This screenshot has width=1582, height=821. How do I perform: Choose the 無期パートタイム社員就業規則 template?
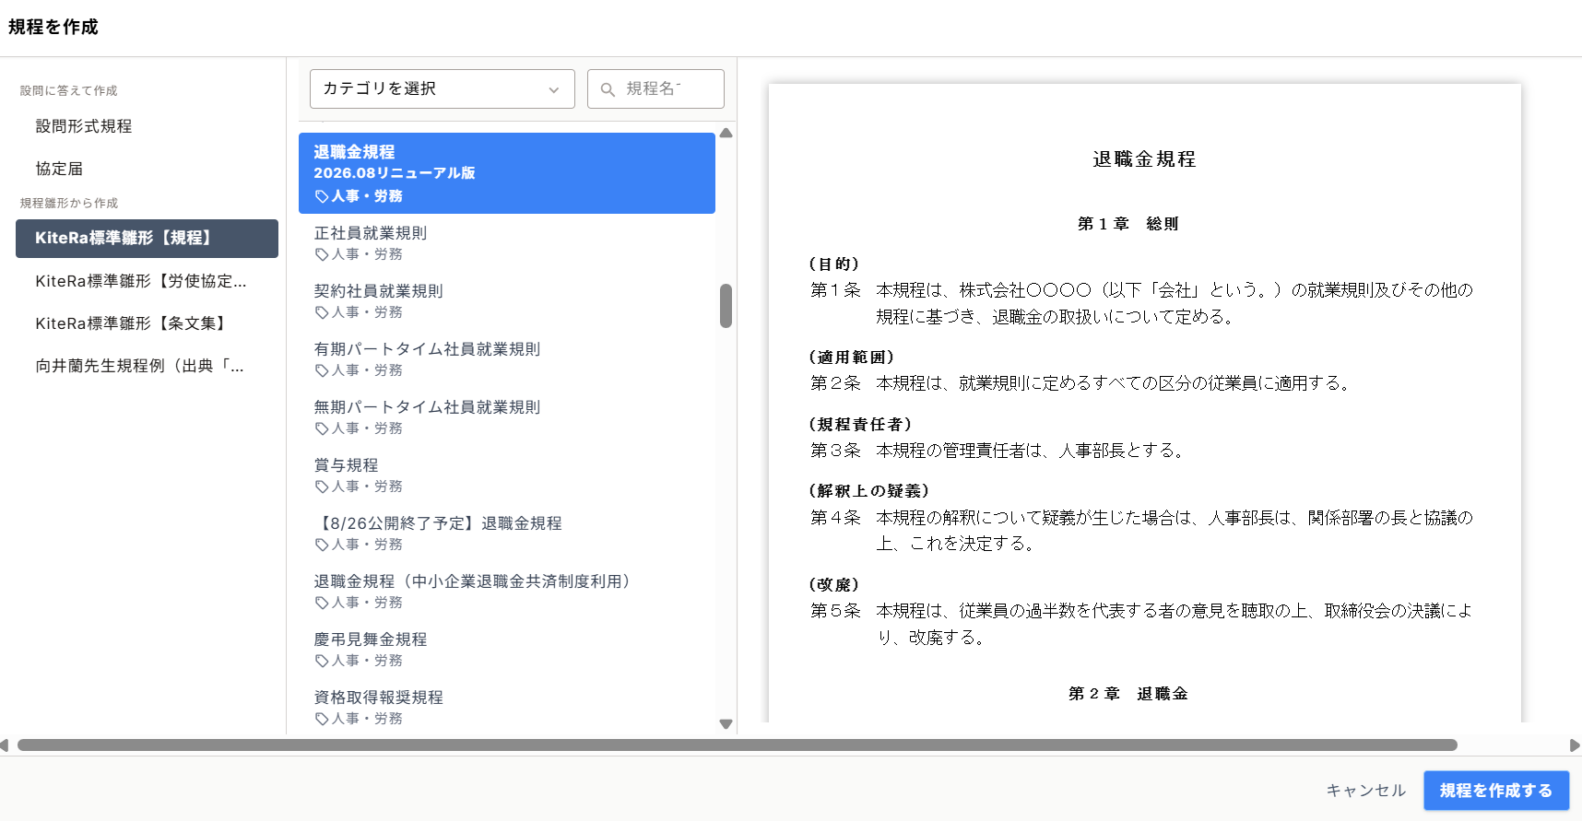(x=507, y=417)
